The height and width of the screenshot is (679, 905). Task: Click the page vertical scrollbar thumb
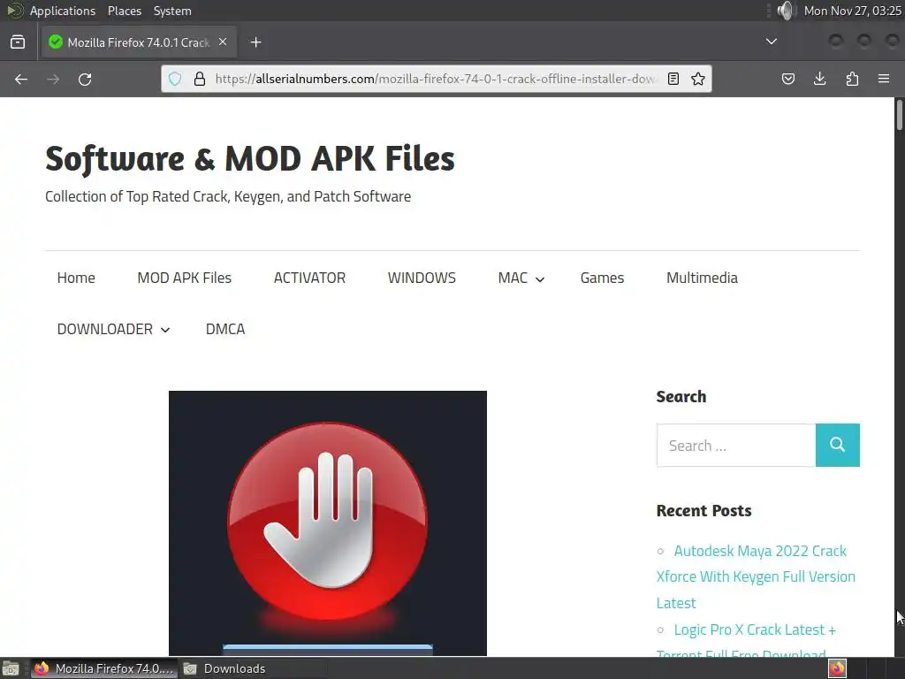(899, 116)
